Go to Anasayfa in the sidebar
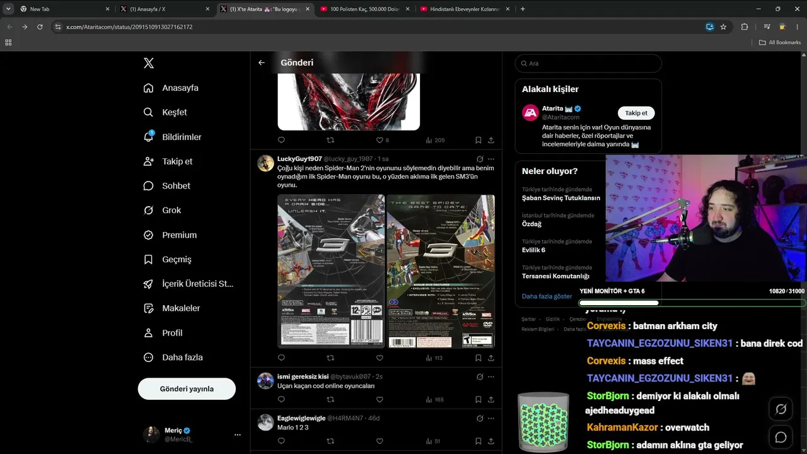Screen dimensions: 807x454 coord(171,88)
